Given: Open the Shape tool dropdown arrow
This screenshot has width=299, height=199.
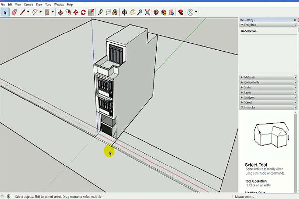Looking at the screenshot, I should point(53,12).
